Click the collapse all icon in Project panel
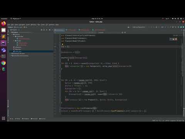185x139 pixels. tap(47, 30)
